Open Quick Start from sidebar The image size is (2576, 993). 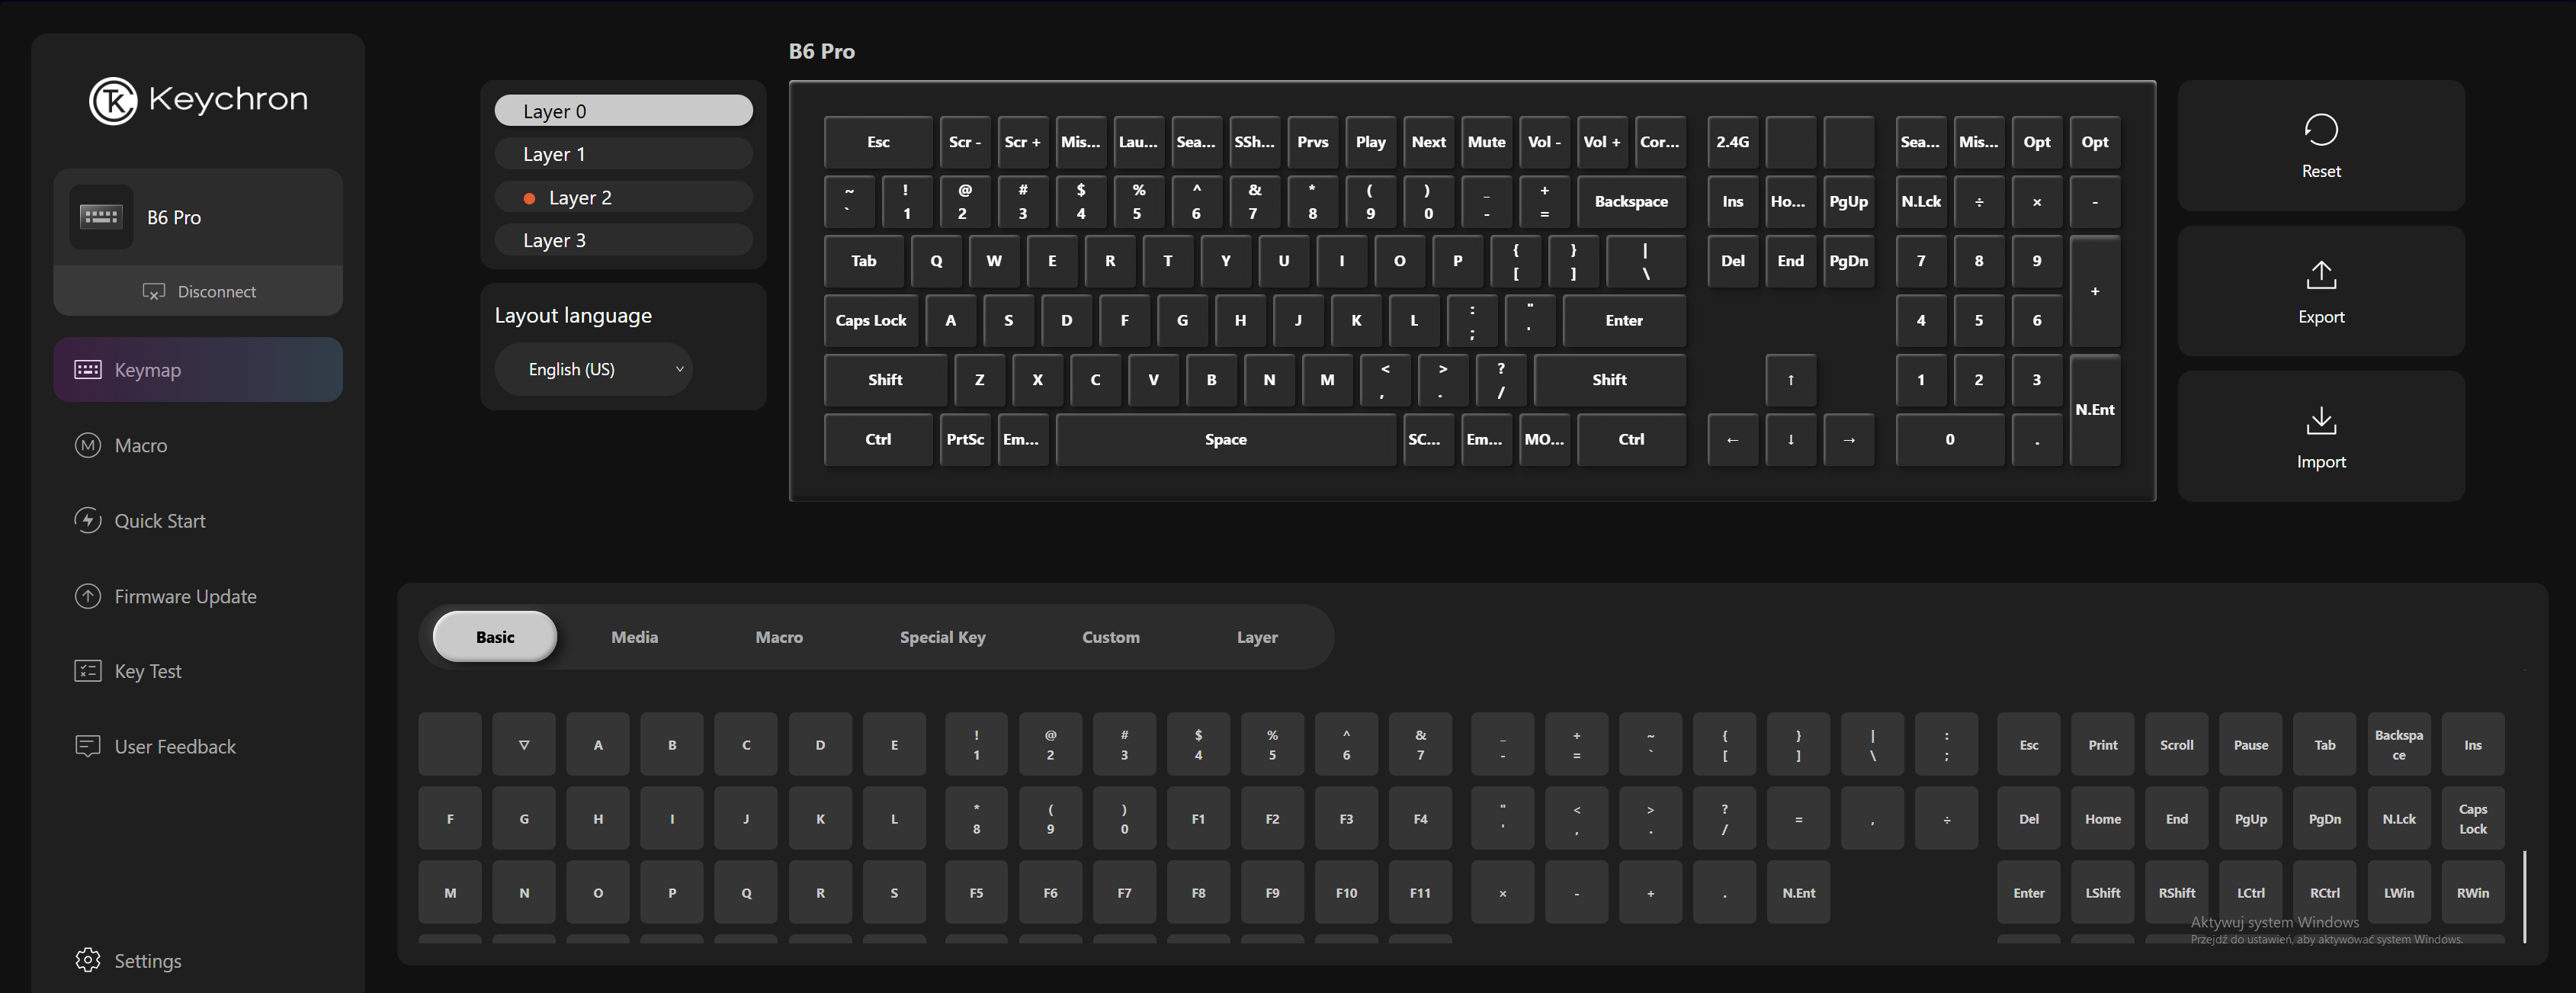coord(198,521)
